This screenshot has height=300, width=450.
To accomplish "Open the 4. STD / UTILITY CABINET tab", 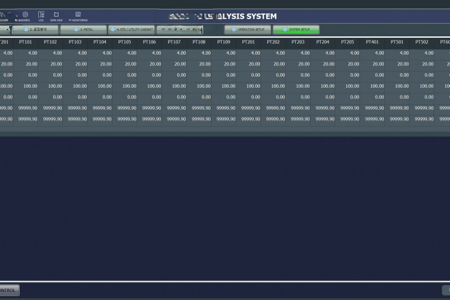I will point(131,29).
